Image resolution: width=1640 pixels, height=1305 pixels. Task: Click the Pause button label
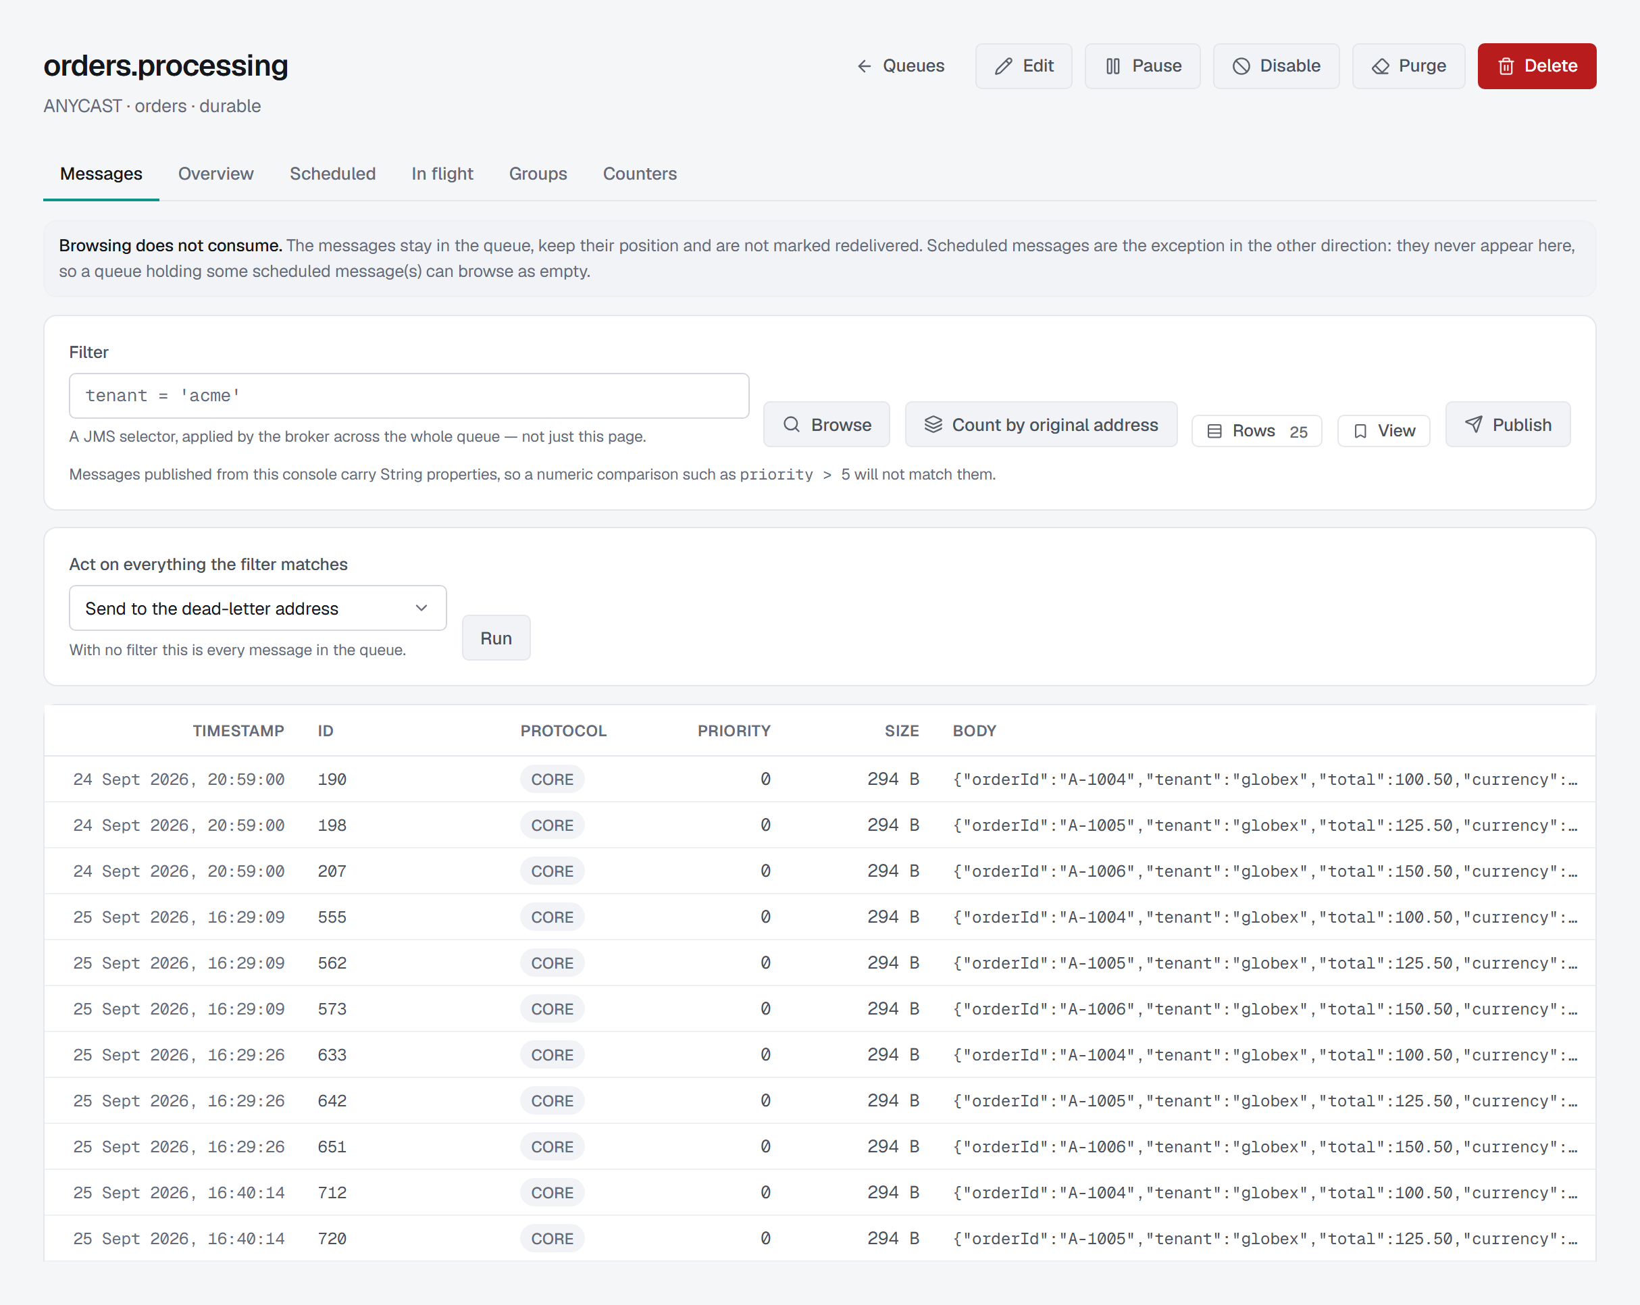click(x=1156, y=66)
